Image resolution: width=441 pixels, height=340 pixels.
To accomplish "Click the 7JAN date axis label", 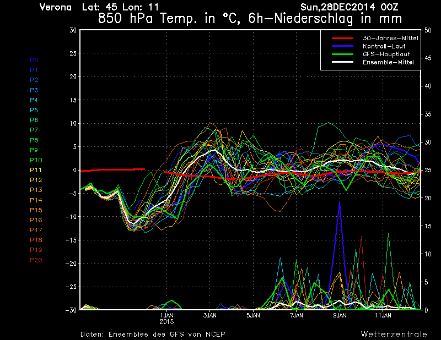I will (x=297, y=315).
